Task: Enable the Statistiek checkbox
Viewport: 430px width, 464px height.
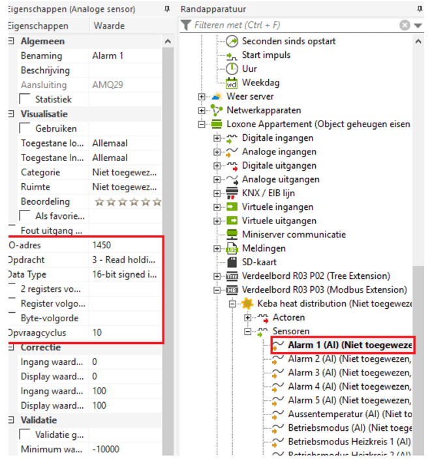Action: (x=25, y=100)
